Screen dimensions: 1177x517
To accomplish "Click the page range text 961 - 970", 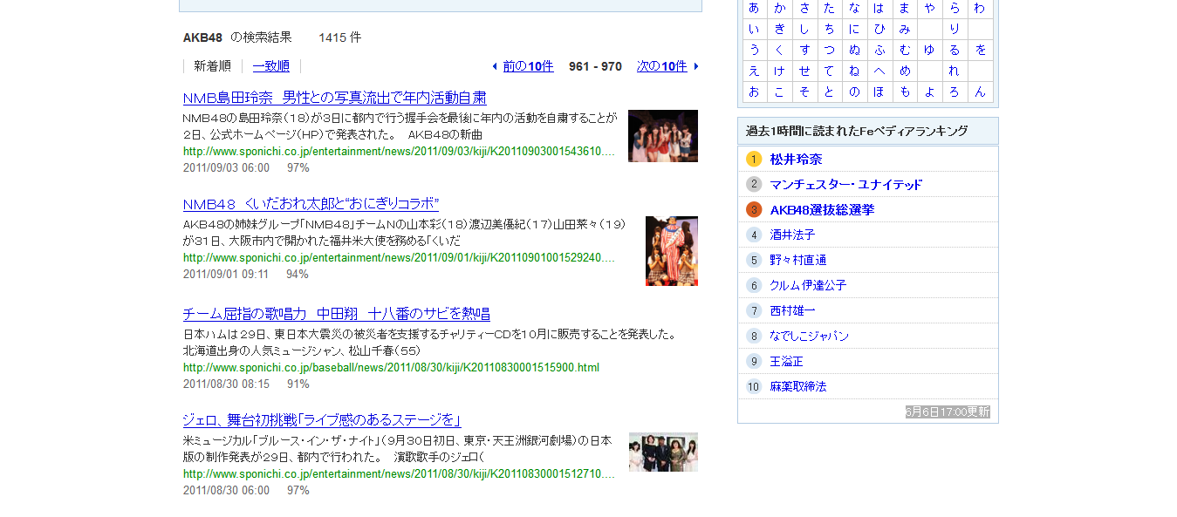I will coord(595,66).
